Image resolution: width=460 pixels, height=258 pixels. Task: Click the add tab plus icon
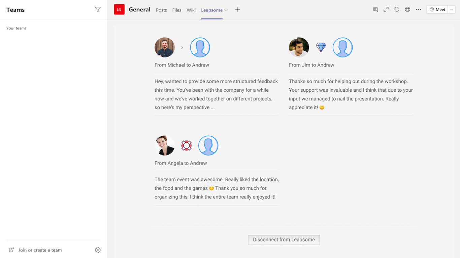click(x=237, y=10)
